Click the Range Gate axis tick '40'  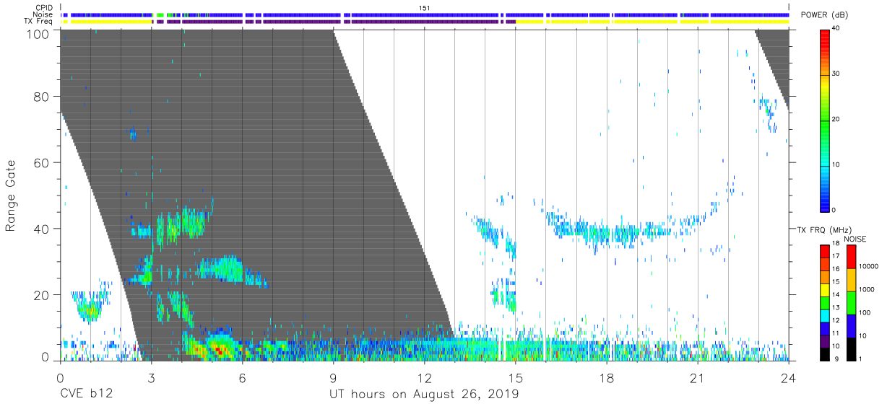[x=40, y=229]
